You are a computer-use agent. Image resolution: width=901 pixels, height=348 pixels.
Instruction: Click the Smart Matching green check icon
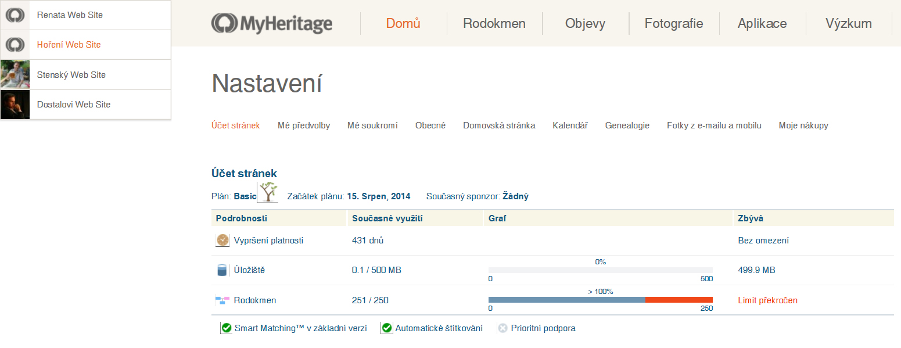tap(227, 328)
